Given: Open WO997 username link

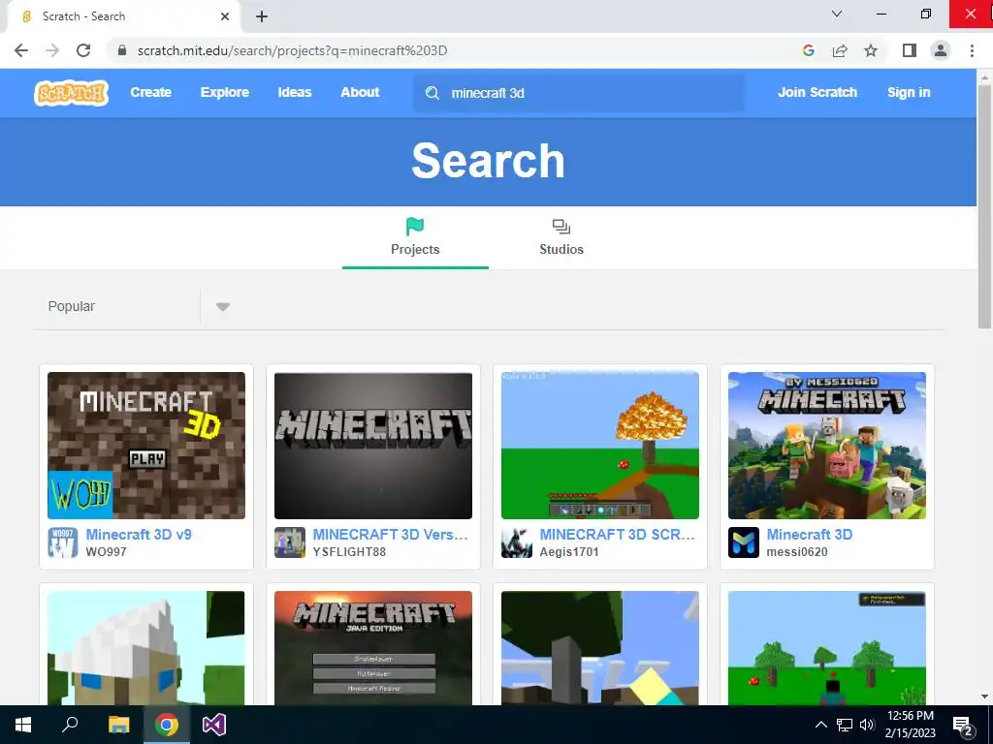Looking at the screenshot, I should click(106, 551).
